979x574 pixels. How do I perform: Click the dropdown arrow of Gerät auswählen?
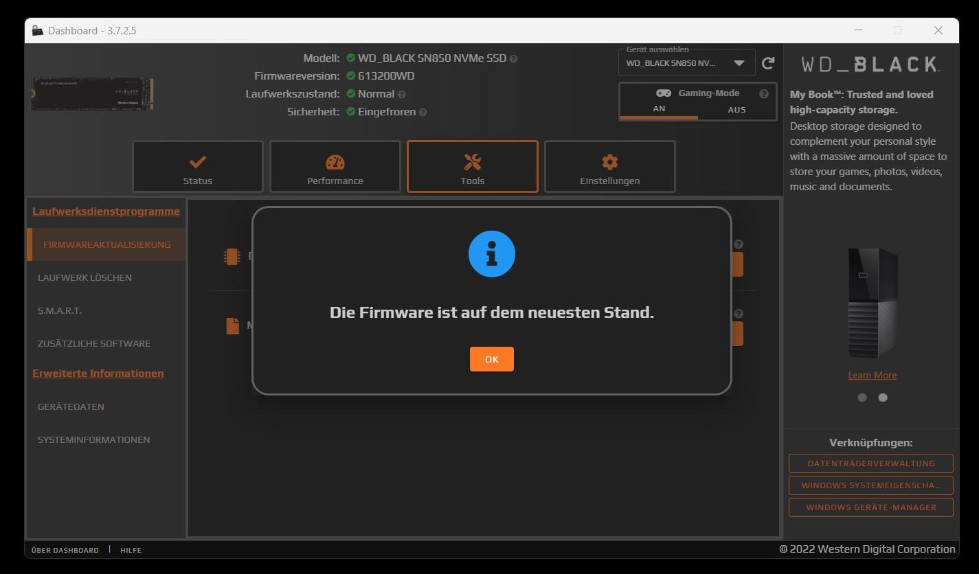739,63
